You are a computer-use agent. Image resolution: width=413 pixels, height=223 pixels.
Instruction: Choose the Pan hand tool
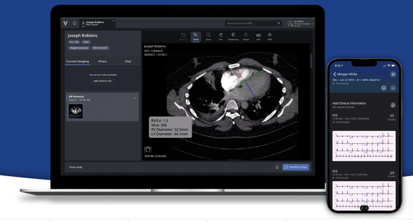[x=221, y=36]
